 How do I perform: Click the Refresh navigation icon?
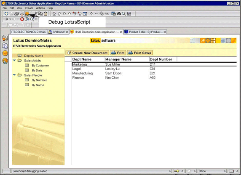pyautogui.click(x=27, y=19)
